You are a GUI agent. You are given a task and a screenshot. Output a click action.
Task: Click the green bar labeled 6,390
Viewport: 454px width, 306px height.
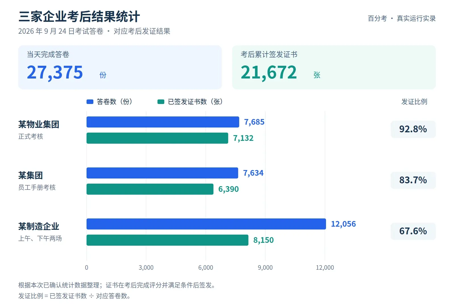[x=150, y=189]
